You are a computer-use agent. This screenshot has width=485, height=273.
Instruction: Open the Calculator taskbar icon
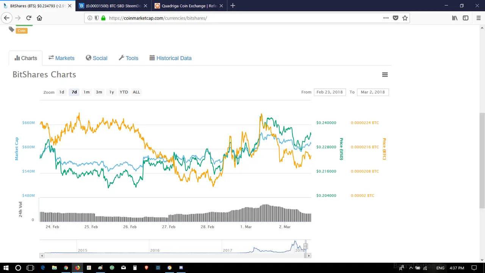[135, 268]
